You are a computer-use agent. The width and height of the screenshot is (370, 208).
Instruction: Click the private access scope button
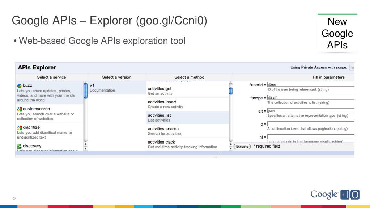click(352, 68)
